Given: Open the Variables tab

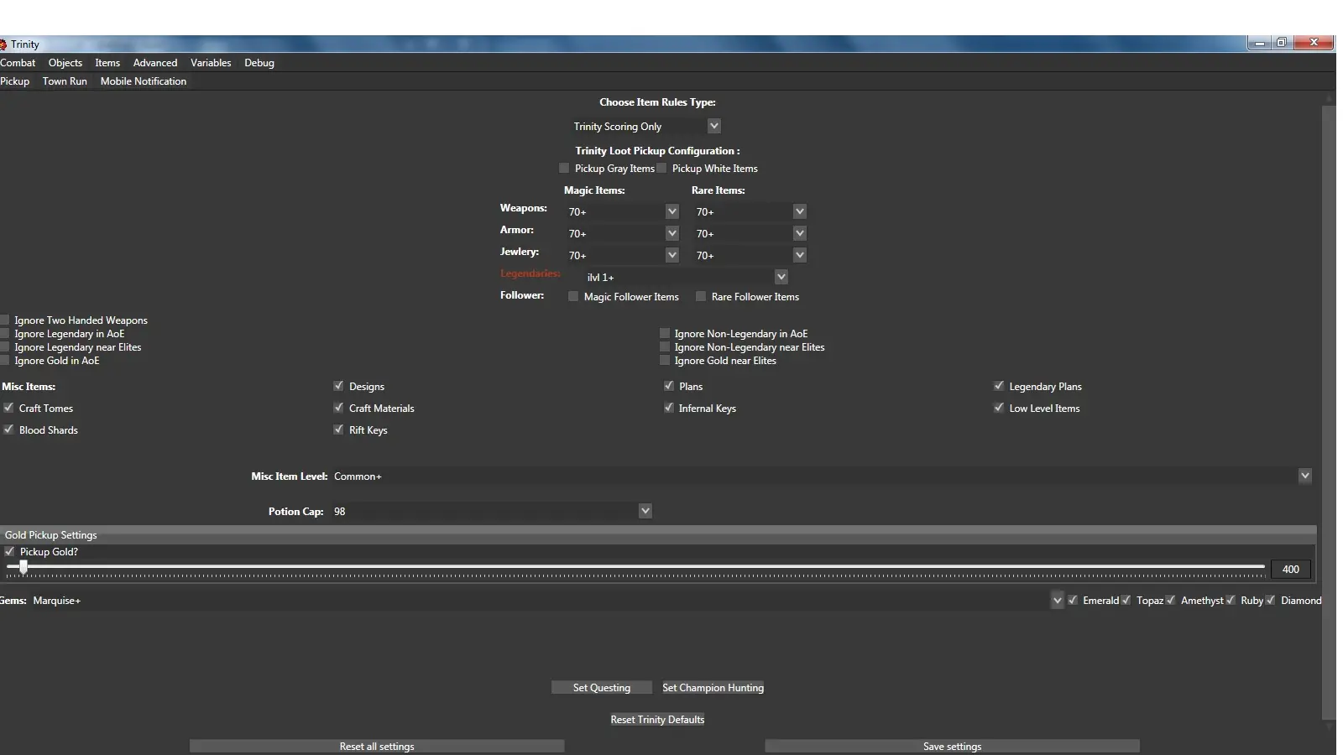Looking at the screenshot, I should coord(211,63).
